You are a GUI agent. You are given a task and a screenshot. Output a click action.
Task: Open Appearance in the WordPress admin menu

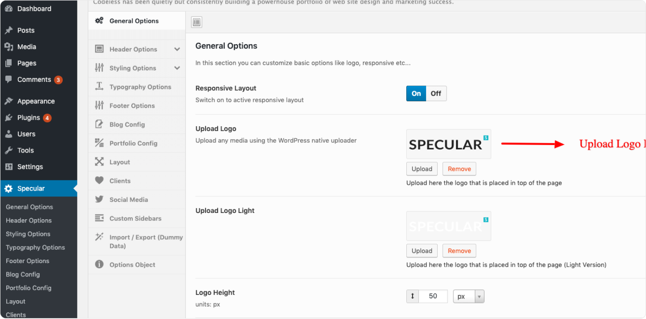click(36, 101)
